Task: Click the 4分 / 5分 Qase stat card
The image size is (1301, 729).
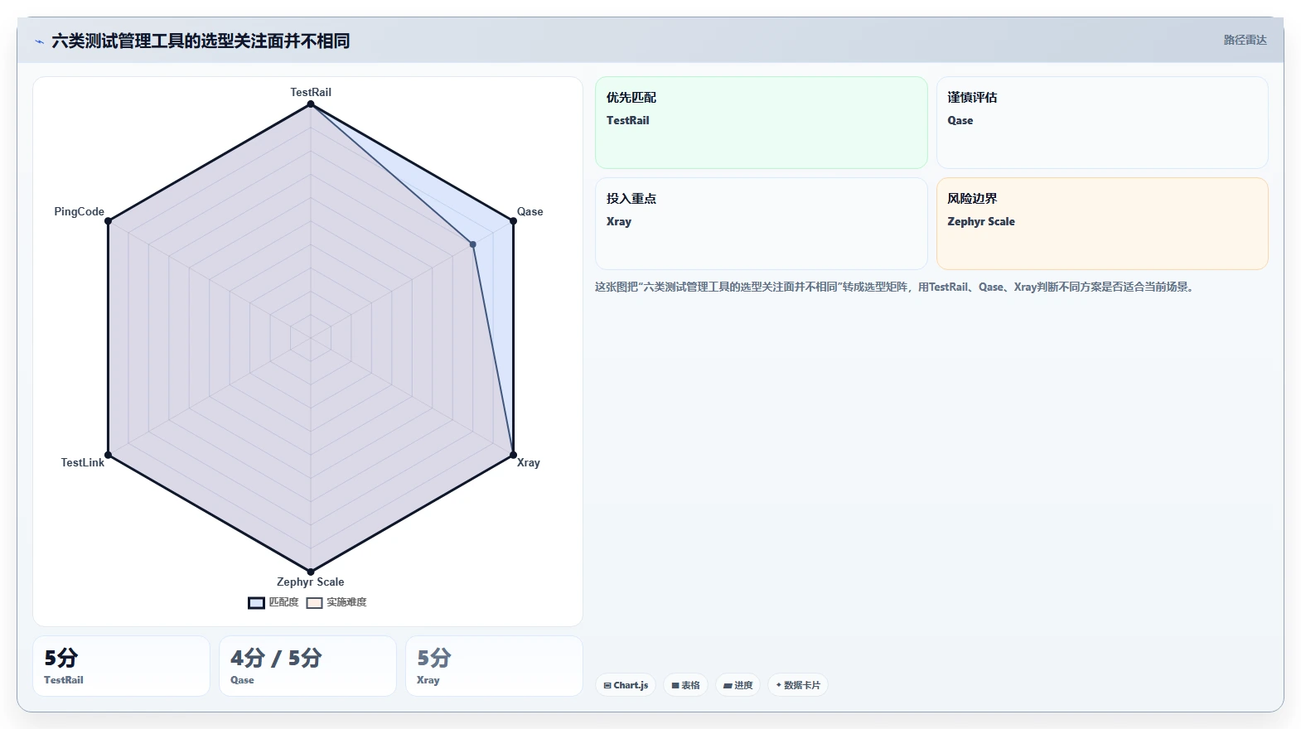Action: [x=307, y=666]
